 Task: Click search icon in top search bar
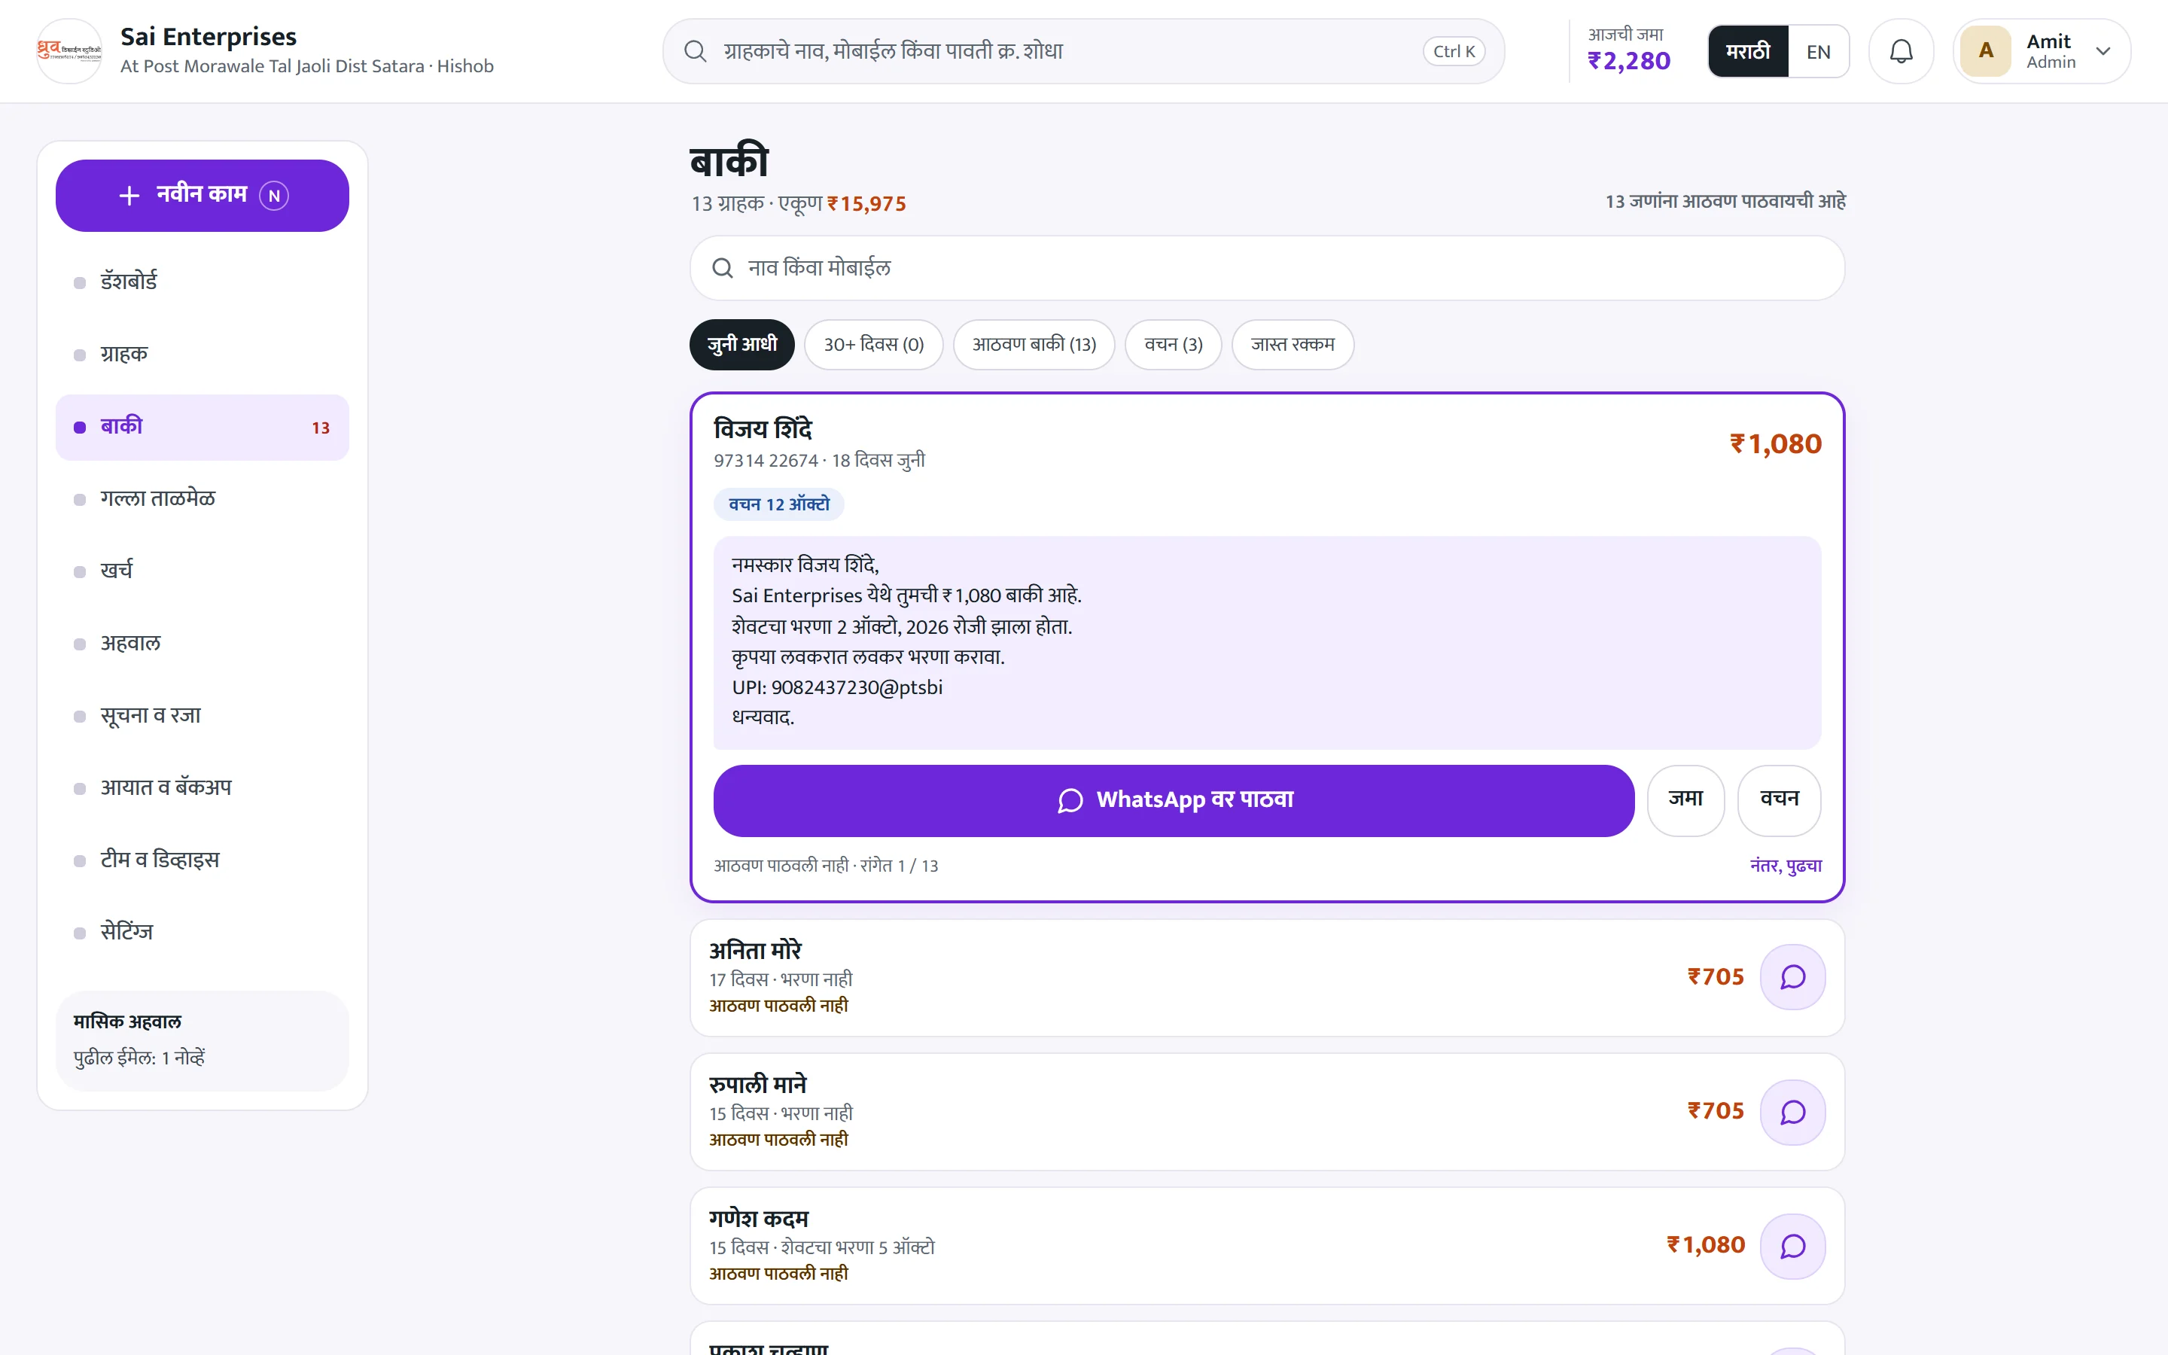(696, 51)
